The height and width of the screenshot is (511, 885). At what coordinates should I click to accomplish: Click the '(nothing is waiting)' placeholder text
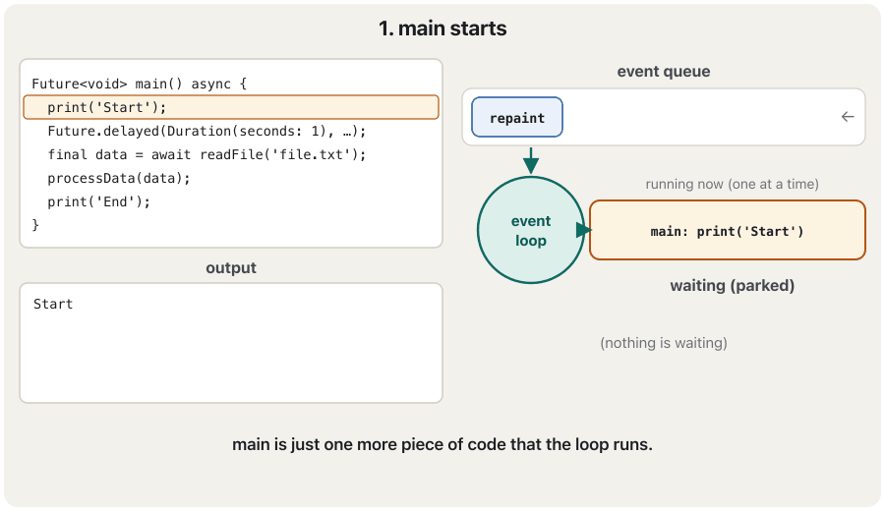pyautogui.click(x=663, y=343)
